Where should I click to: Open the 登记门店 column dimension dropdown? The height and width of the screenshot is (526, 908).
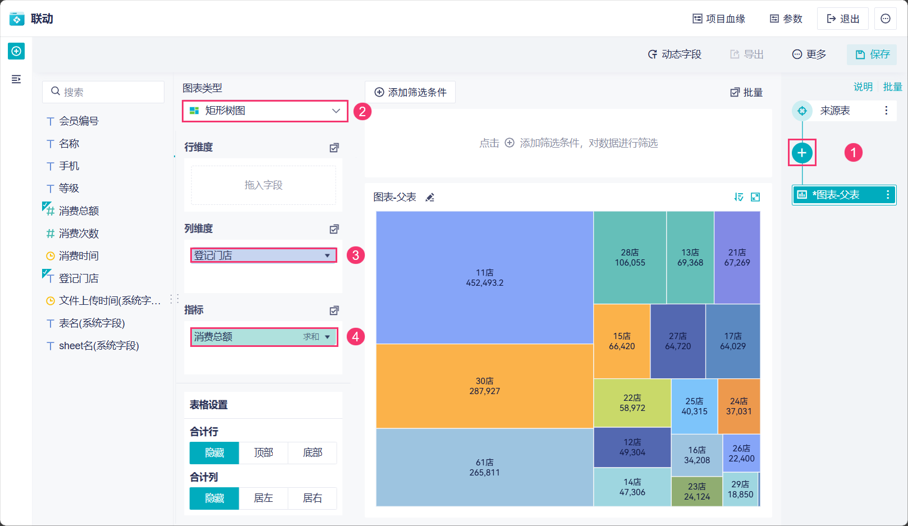[x=327, y=256]
